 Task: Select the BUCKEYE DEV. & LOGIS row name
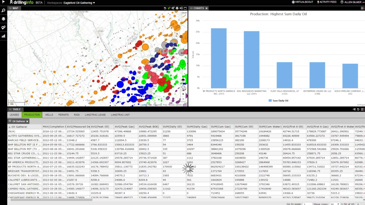pos(24,175)
